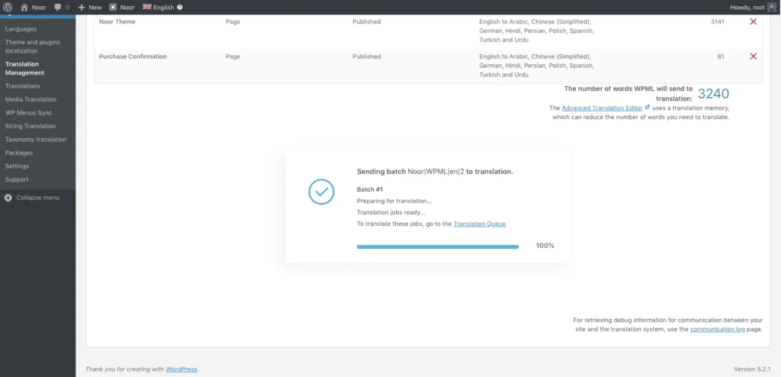This screenshot has width=781, height=377.
Task: Open the language help question icon
Action: click(x=180, y=8)
